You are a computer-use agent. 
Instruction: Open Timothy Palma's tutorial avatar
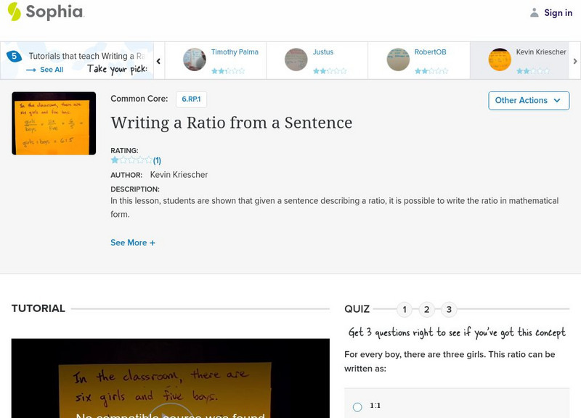click(195, 60)
